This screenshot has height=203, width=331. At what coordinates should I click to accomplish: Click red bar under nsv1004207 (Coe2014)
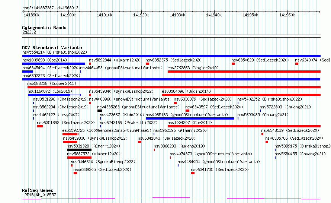(x=244, y=126)
